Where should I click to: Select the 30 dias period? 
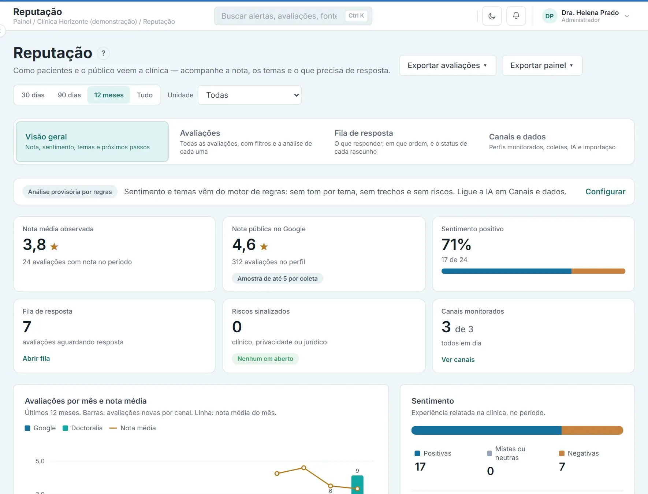(x=33, y=95)
